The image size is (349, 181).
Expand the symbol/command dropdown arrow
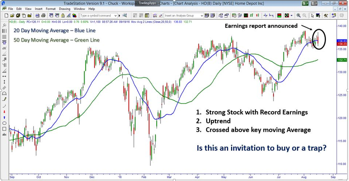[115, 16]
